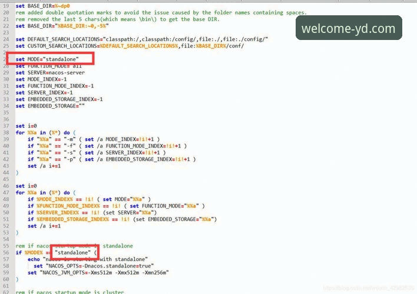Click the "-m" string in the if statement
The height and width of the screenshot is (294, 417).
pos(69,139)
